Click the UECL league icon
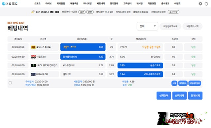Viewport: 211px width, 128px height. pos(33,65)
